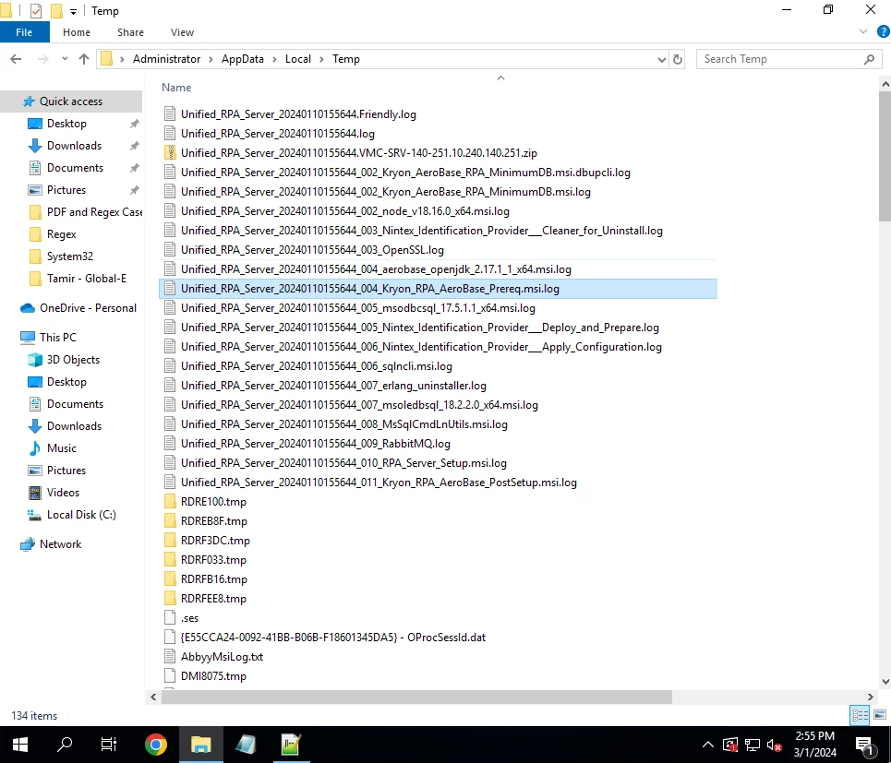Show hidden system tray icons

tap(707, 745)
